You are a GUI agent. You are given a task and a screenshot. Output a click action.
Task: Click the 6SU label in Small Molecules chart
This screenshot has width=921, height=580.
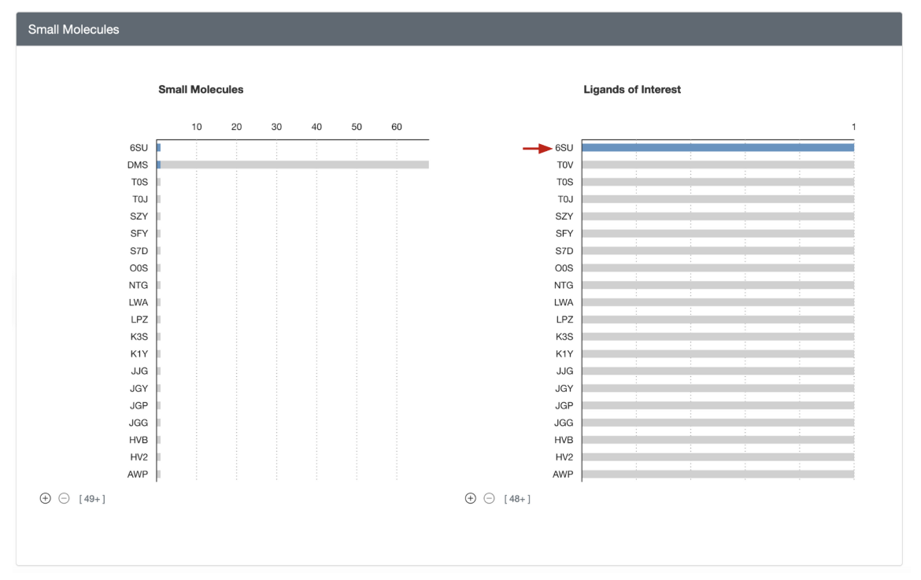pyautogui.click(x=139, y=147)
